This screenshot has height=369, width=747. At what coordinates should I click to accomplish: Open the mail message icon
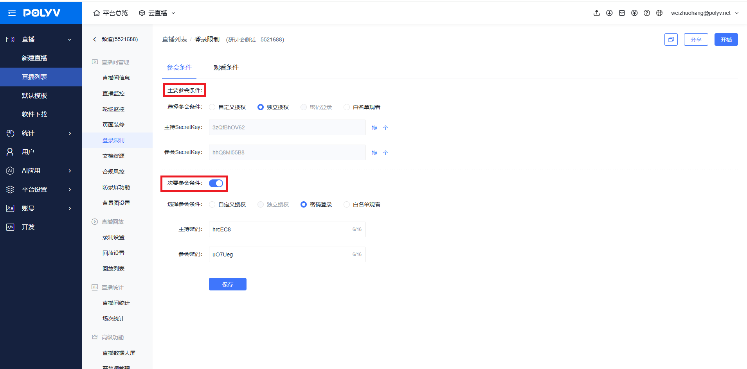pyautogui.click(x=622, y=13)
